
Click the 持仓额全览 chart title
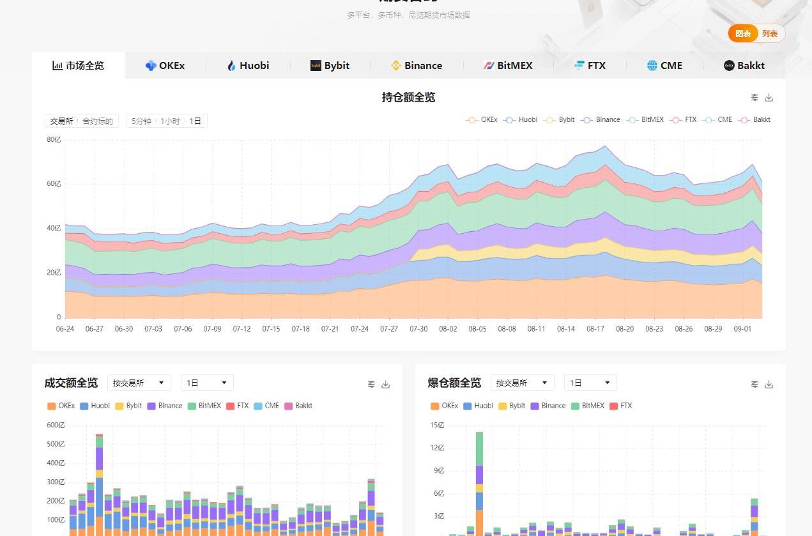pyautogui.click(x=409, y=97)
